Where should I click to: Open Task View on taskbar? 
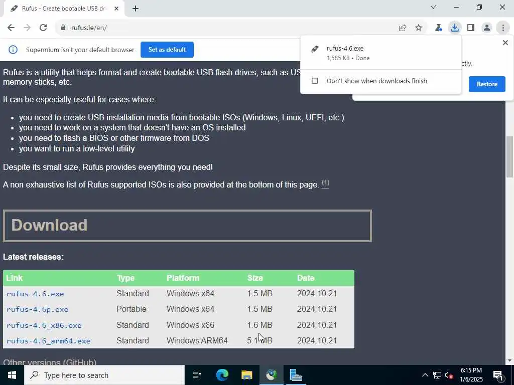click(197, 375)
